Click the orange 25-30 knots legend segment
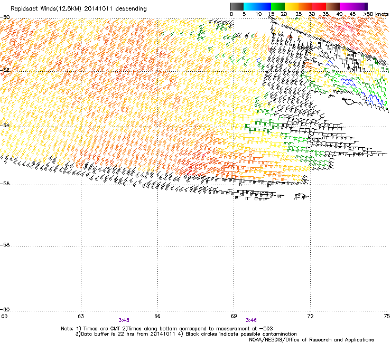This screenshot has width=391, height=343. click(x=305, y=6)
